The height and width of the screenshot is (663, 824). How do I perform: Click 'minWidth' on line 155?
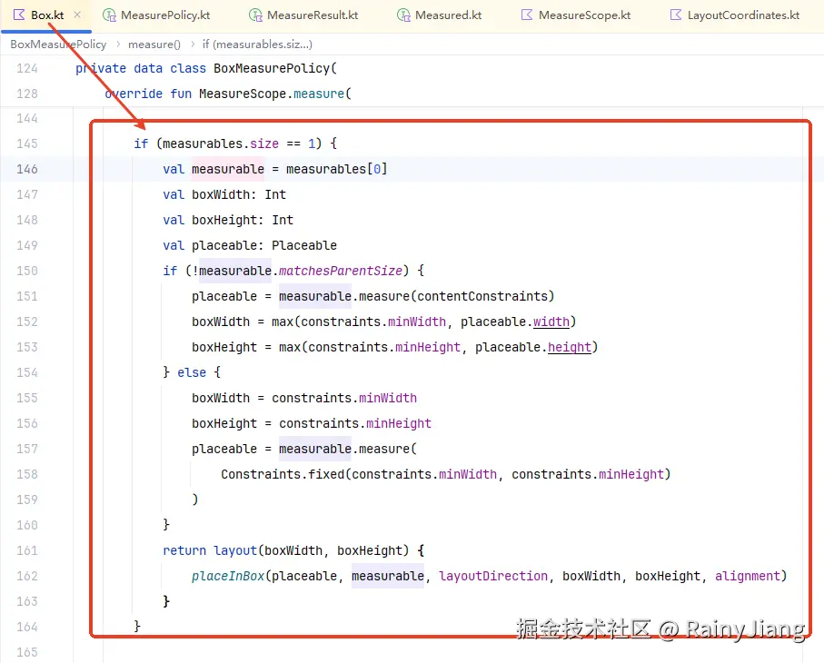point(388,398)
